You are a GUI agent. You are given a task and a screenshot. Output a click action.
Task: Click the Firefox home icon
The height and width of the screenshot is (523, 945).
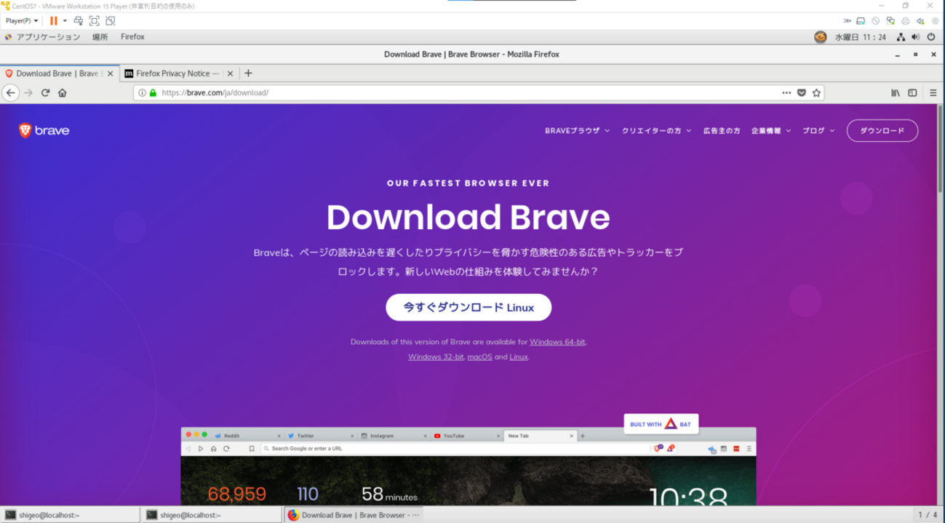[63, 92]
